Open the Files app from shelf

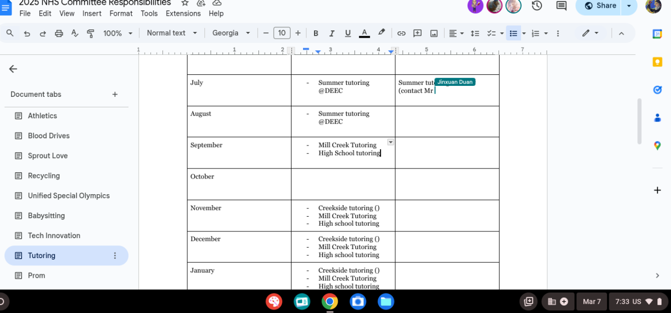pos(386,301)
